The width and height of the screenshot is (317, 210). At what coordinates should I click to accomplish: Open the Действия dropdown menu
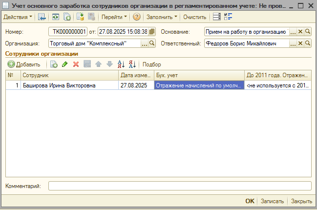click(18, 17)
